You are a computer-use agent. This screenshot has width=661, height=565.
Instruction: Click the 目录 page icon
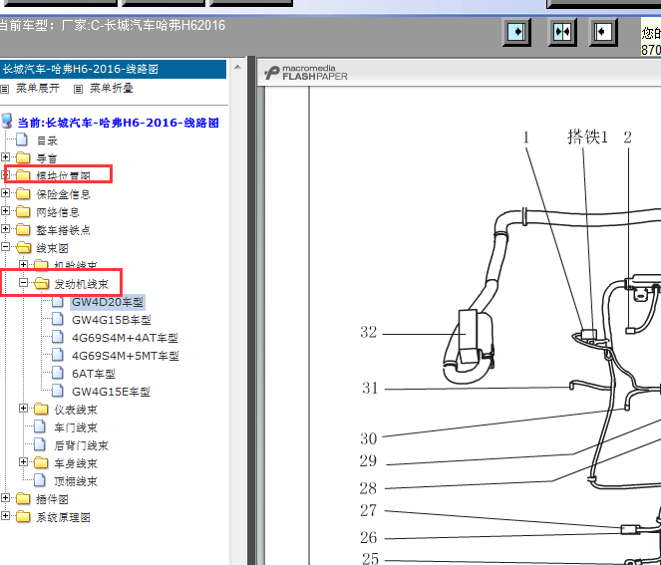(22, 140)
